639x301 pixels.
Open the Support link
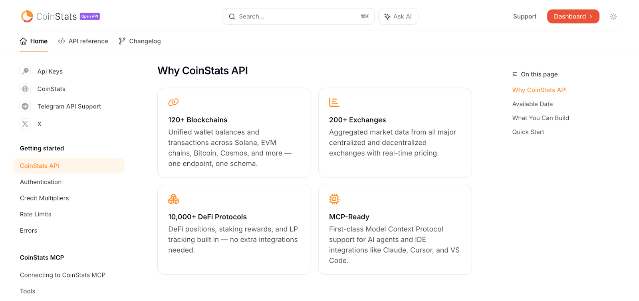pyautogui.click(x=524, y=16)
